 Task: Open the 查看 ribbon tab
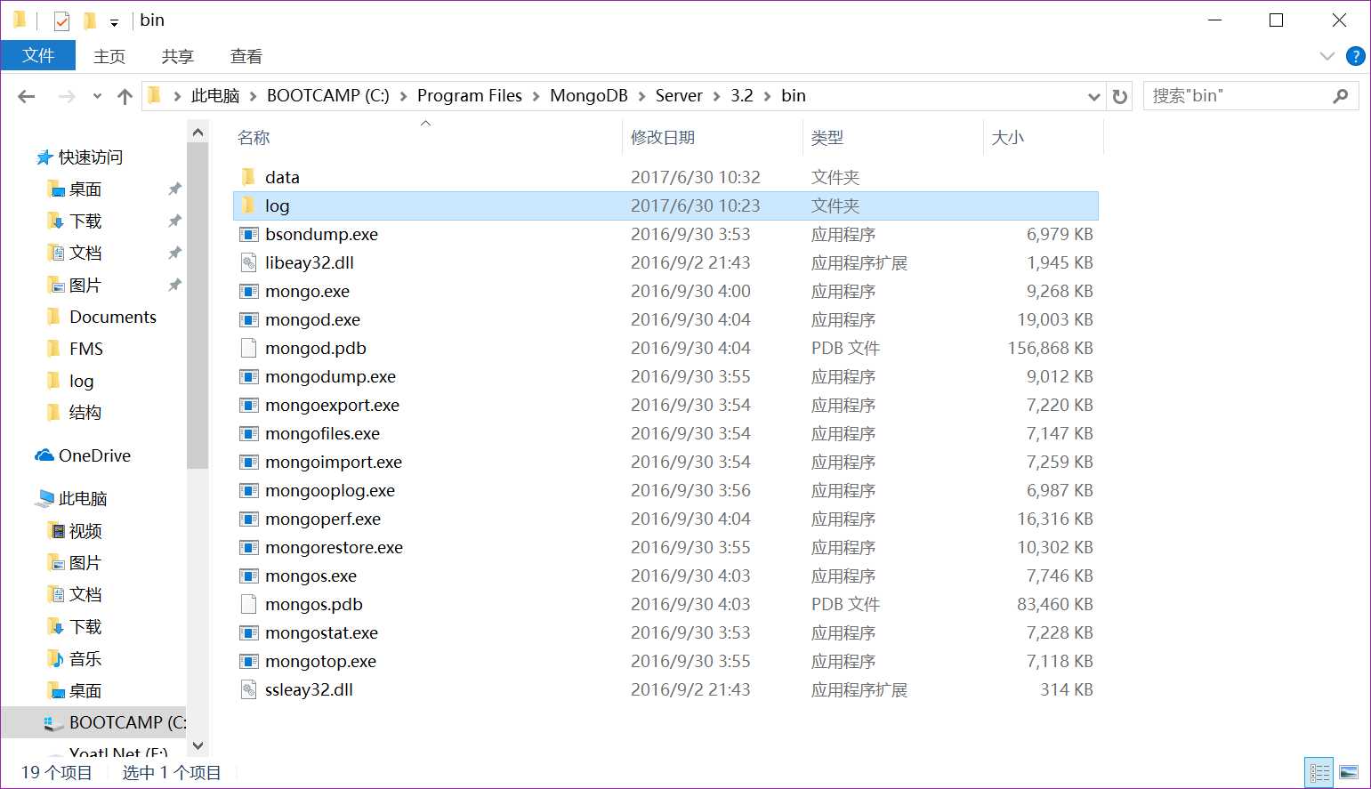(246, 56)
